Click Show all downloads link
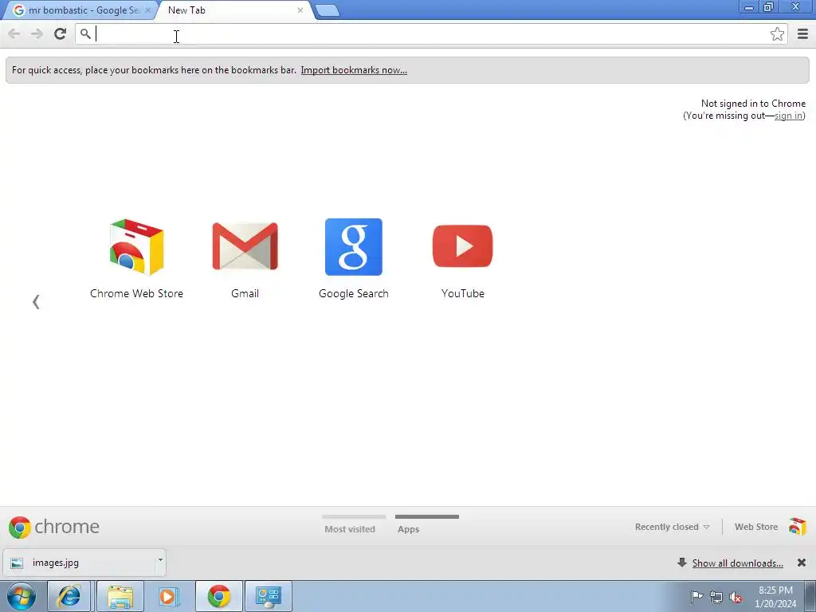Image resolution: width=816 pixels, height=612 pixels. 737,563
